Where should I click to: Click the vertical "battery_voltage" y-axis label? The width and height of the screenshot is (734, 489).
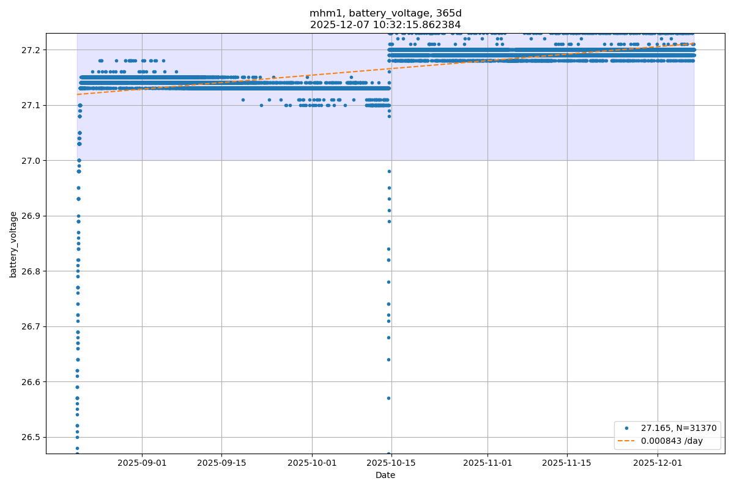click(x=13, y=244)
